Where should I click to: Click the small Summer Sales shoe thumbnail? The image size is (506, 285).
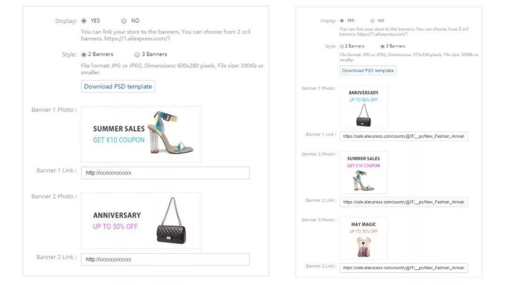point(364,172)
